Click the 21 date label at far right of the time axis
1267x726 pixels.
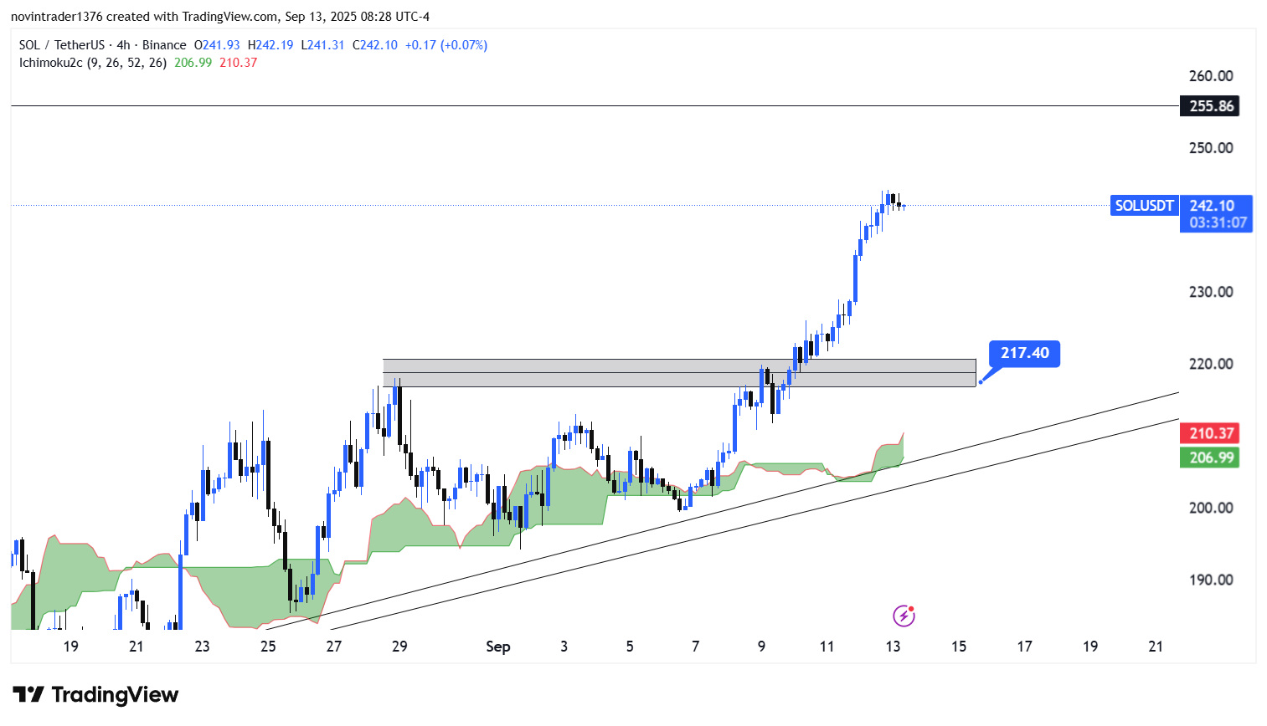coord(1156,647)
